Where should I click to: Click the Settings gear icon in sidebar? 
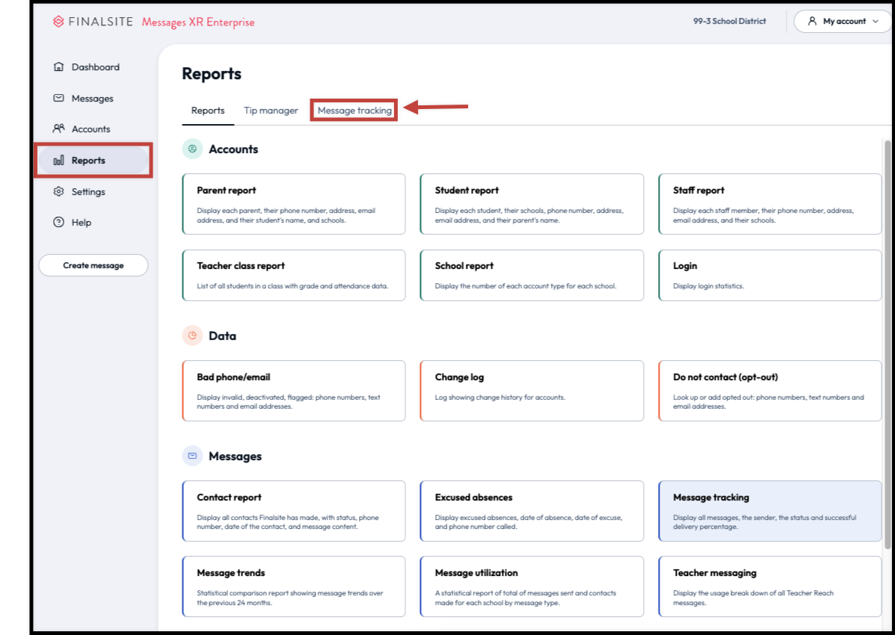click(x=58, y=192)
